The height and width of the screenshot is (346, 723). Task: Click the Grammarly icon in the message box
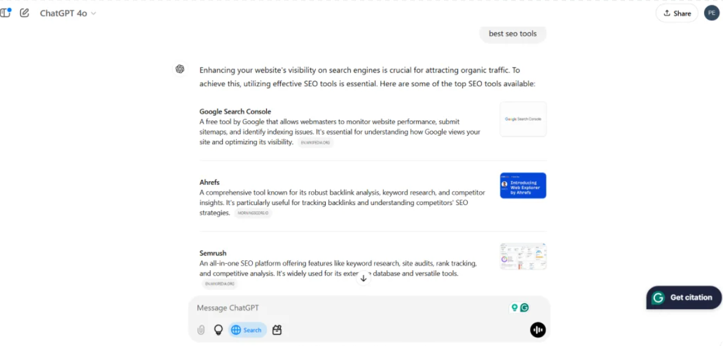coord(524,307)
